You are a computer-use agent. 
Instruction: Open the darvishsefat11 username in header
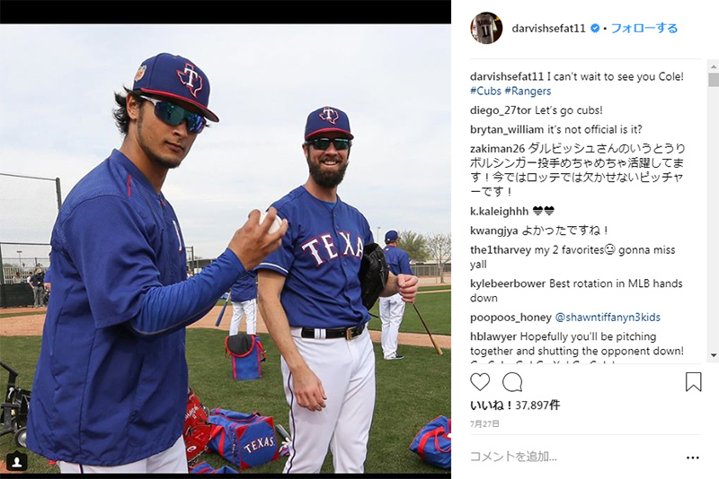coord(548,29)
